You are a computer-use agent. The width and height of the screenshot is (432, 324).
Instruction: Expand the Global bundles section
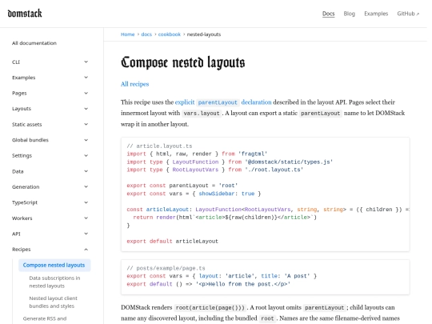(x=50, y=140)
